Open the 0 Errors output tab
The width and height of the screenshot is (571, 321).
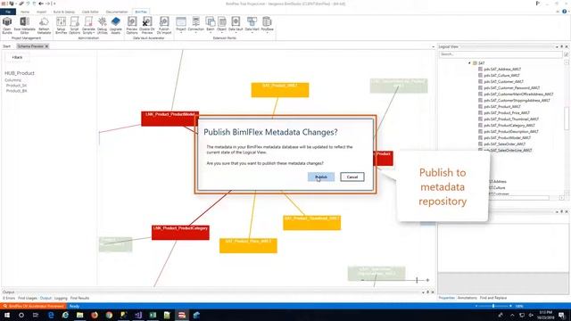pyautogui.click(x=9, y=298)
